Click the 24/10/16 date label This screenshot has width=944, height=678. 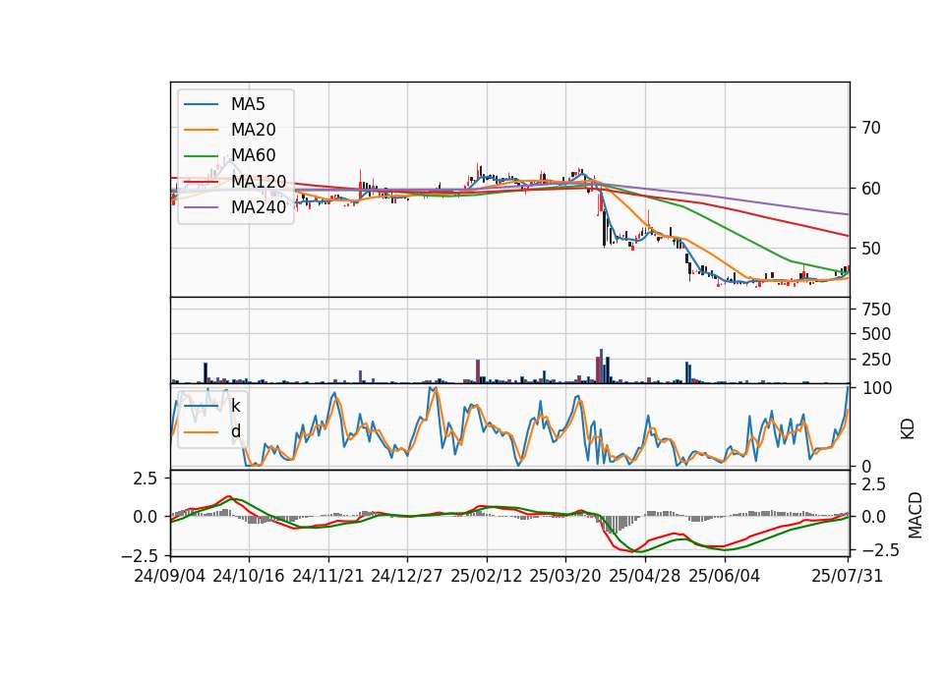249,576
